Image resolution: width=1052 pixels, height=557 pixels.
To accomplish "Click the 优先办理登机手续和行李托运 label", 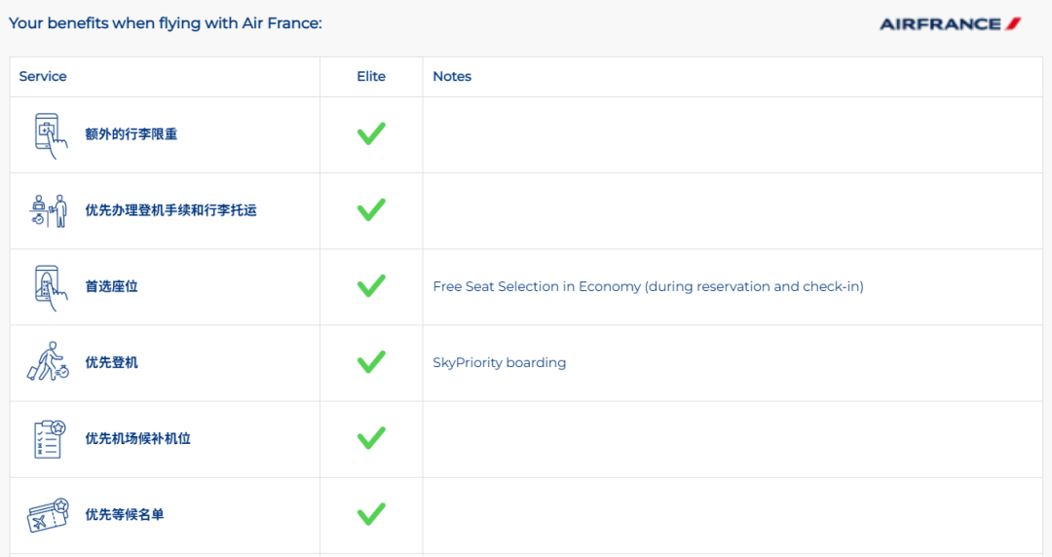I will point(170,210).
